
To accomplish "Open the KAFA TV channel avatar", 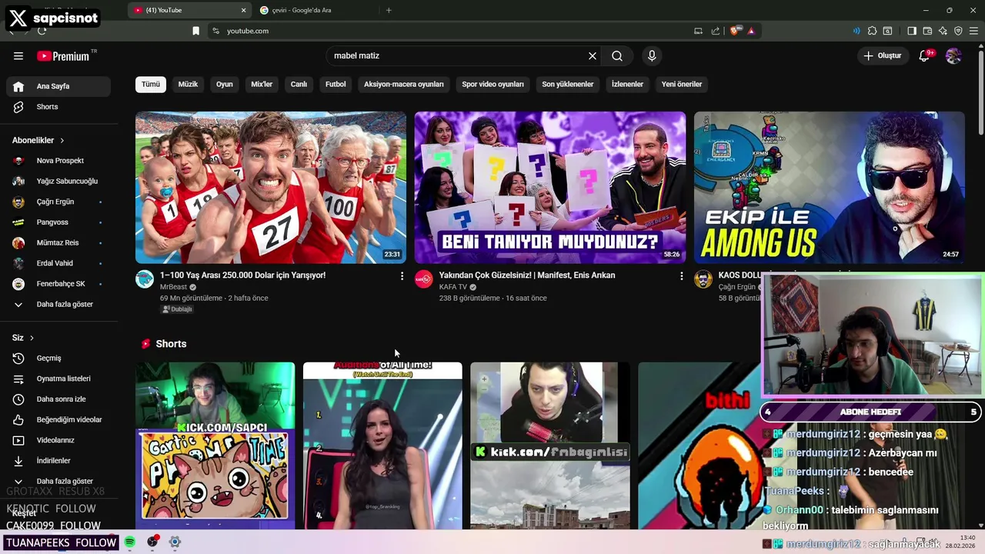I will point(424,279).
